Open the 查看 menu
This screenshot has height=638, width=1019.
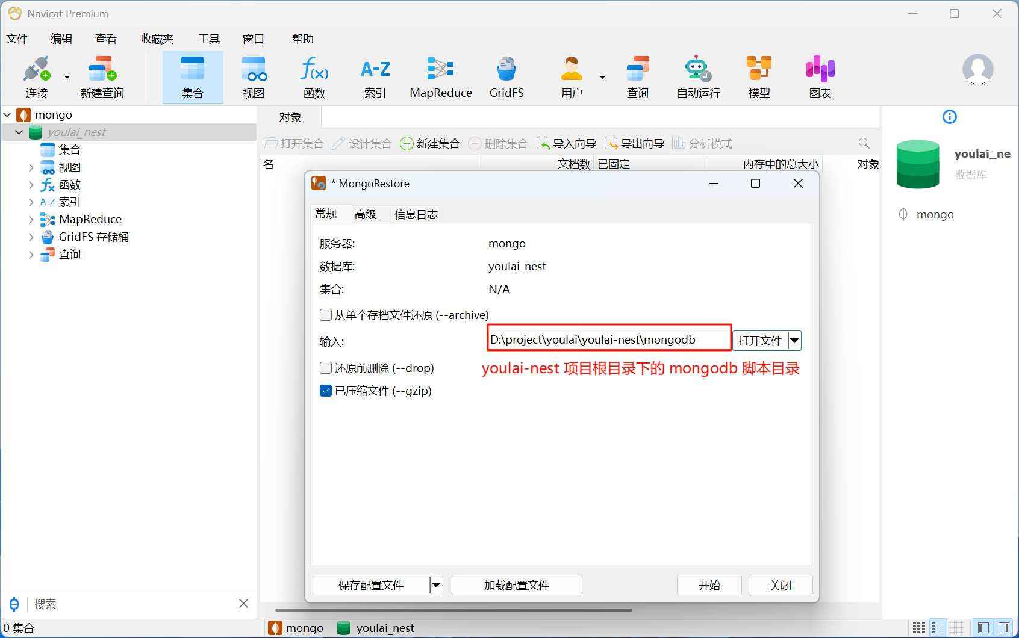106,39
